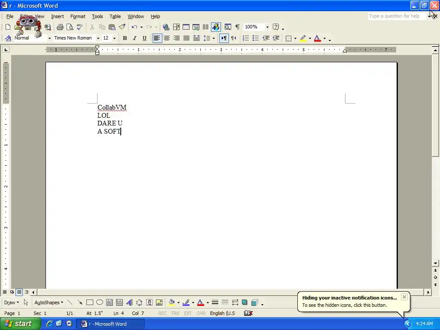Open the Insert menu
This screenshot has height=330, width=440.
click(58, 16)
